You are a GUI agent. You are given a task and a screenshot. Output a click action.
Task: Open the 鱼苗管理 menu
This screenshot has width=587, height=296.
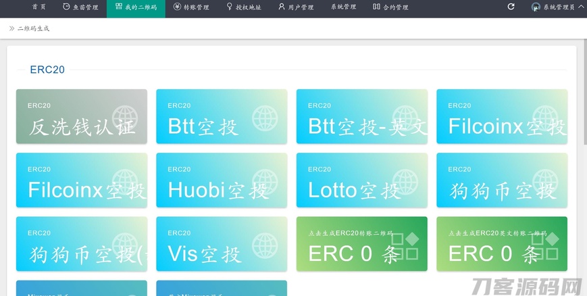tap(80, 7)
